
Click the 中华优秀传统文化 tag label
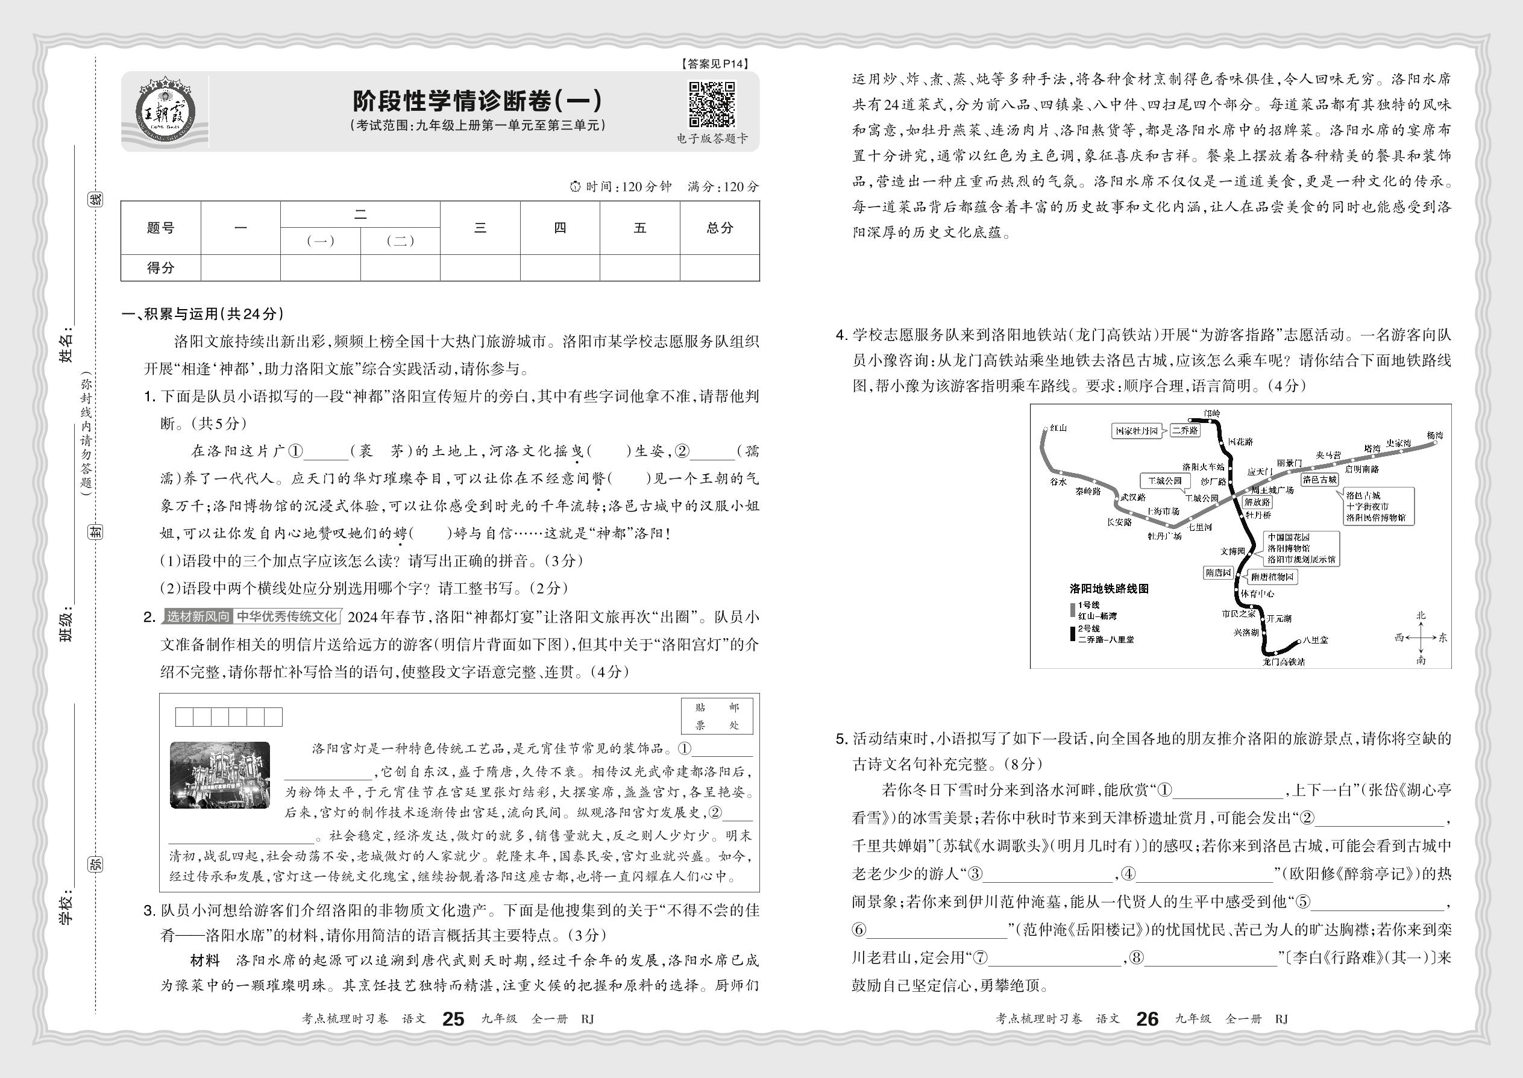(x=287, y=616)
